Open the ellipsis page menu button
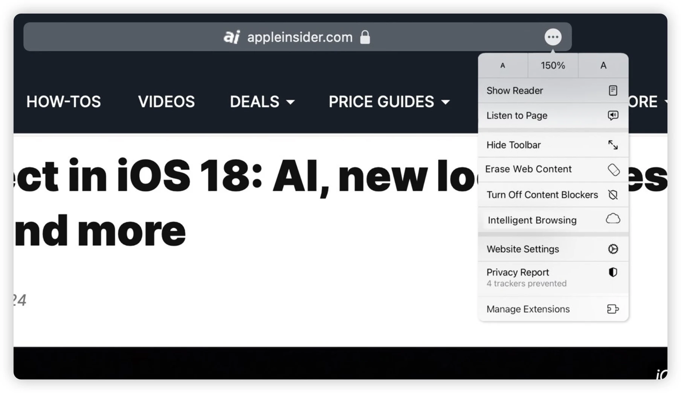 tap(553, 37)
